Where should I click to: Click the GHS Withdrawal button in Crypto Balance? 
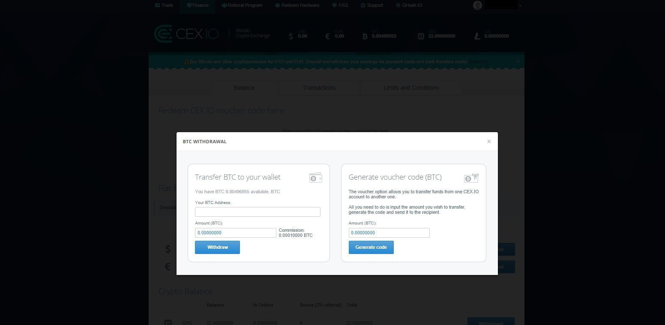491,322
